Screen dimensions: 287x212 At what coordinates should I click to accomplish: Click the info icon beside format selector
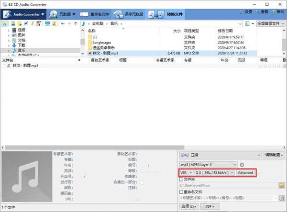coord(242,164)
